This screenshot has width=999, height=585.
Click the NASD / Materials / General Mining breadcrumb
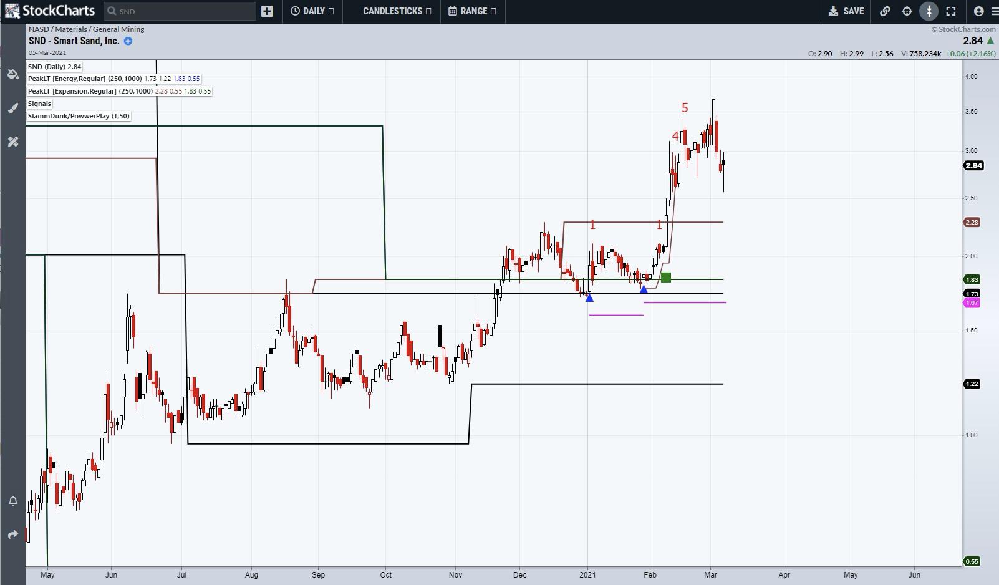coord(86,29)
